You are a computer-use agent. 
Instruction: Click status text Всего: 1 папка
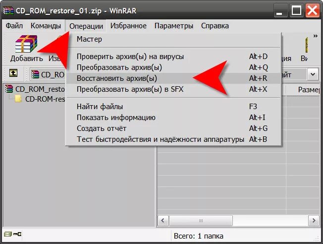(x=198, y=236)
